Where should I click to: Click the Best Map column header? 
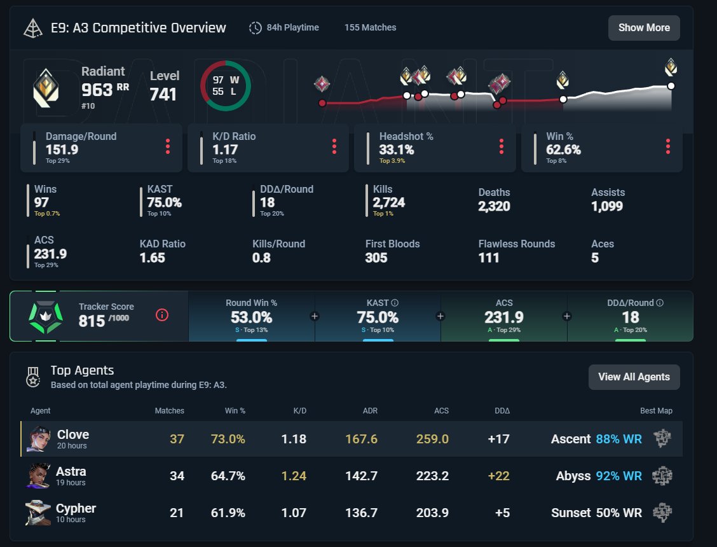coord(656,411)
